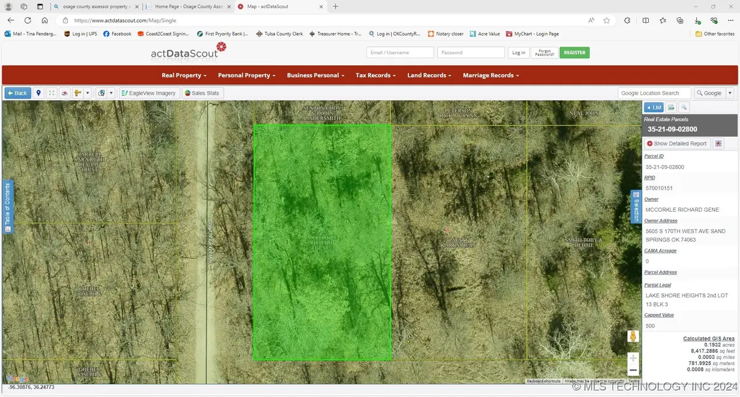
Task: Zoom out using the map minus button
Action: point(633,371)
